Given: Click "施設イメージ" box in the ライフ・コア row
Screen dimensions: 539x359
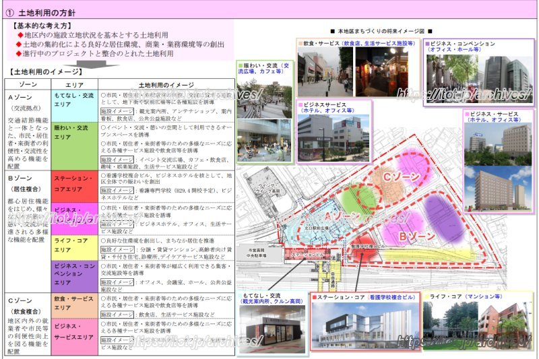Looking at the screenshot, I should click(x=117, y=250).
